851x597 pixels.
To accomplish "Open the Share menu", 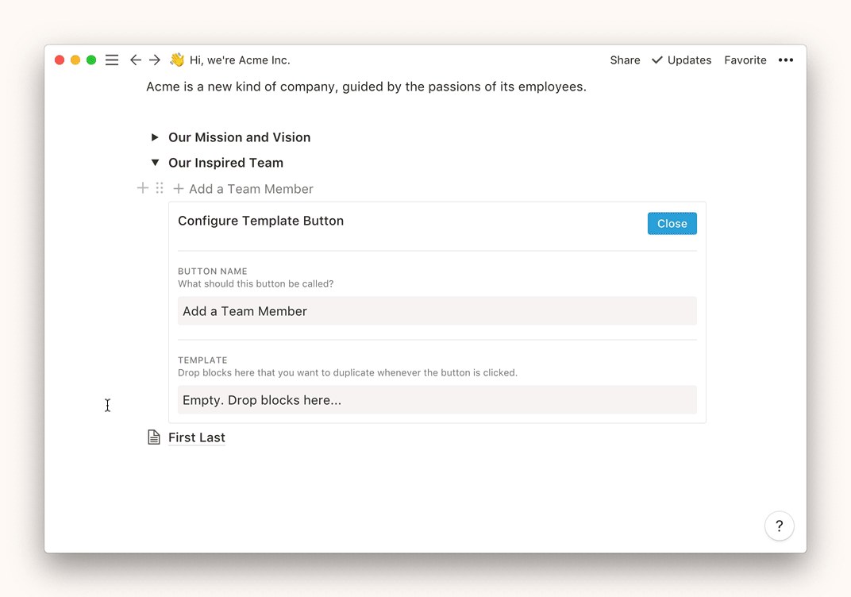I will tap(625, 60).
